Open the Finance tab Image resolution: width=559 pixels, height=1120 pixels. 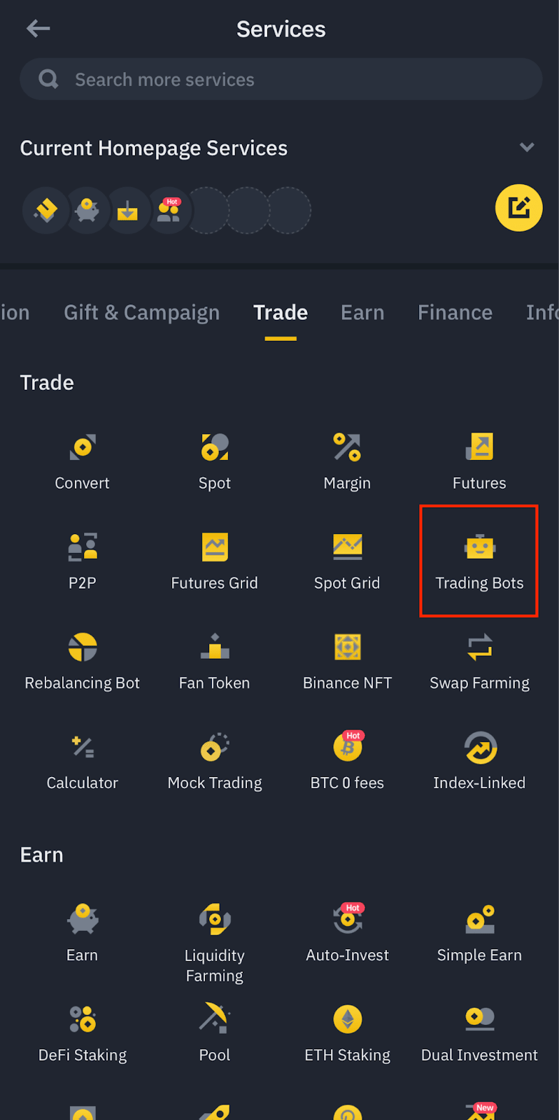pyautogui.click(x=455, y=312)
